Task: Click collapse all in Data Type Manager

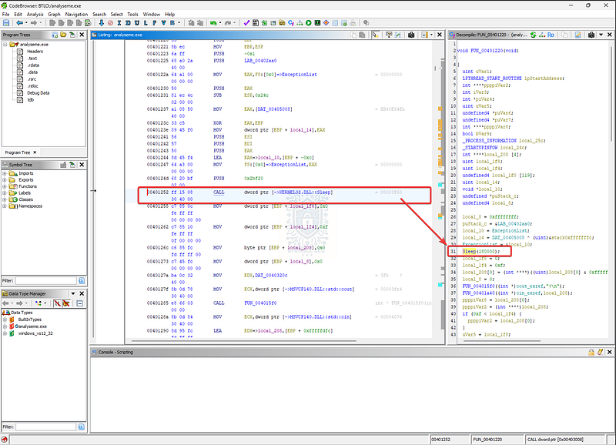Action: tap(80, 303)
